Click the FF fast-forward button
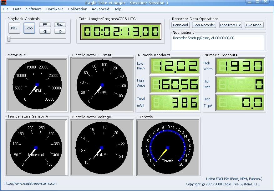This screenshot has height=191, width=274. tap(45, 25)
